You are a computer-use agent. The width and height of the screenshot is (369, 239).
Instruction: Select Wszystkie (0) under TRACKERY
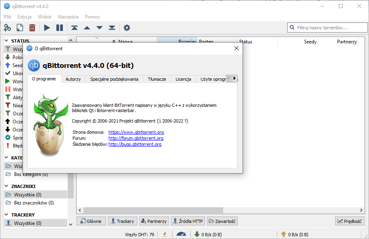pos(35,223)
